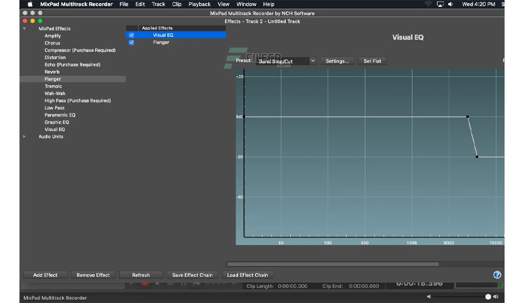This screenshot has width=524, height=303.
Task: Open the View menu
Action: tap(224, 4)
